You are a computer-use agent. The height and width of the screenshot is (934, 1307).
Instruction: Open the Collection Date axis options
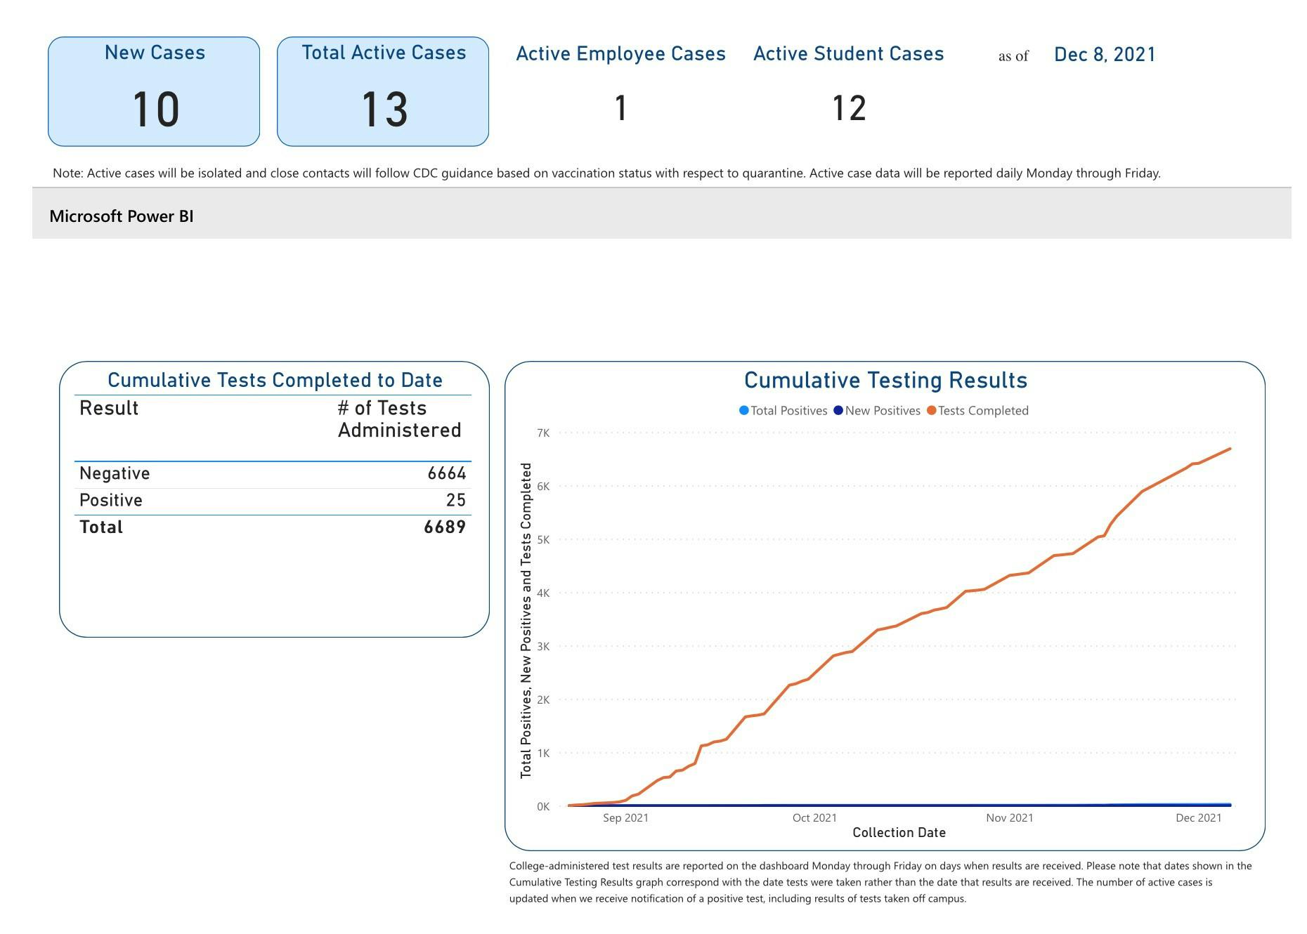[899, 832]
